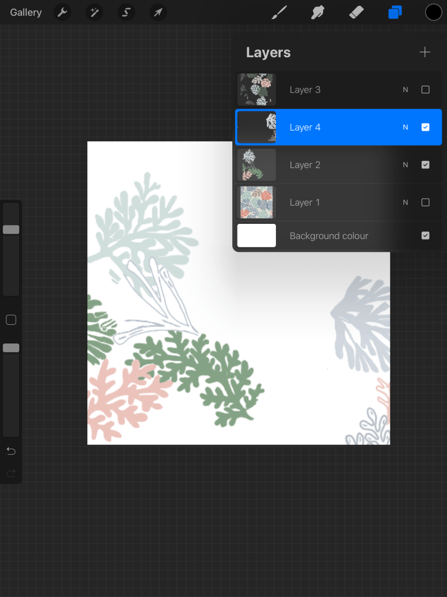Expand blend mode N on Layer 2
447x597 pixels.
(406, 165)
